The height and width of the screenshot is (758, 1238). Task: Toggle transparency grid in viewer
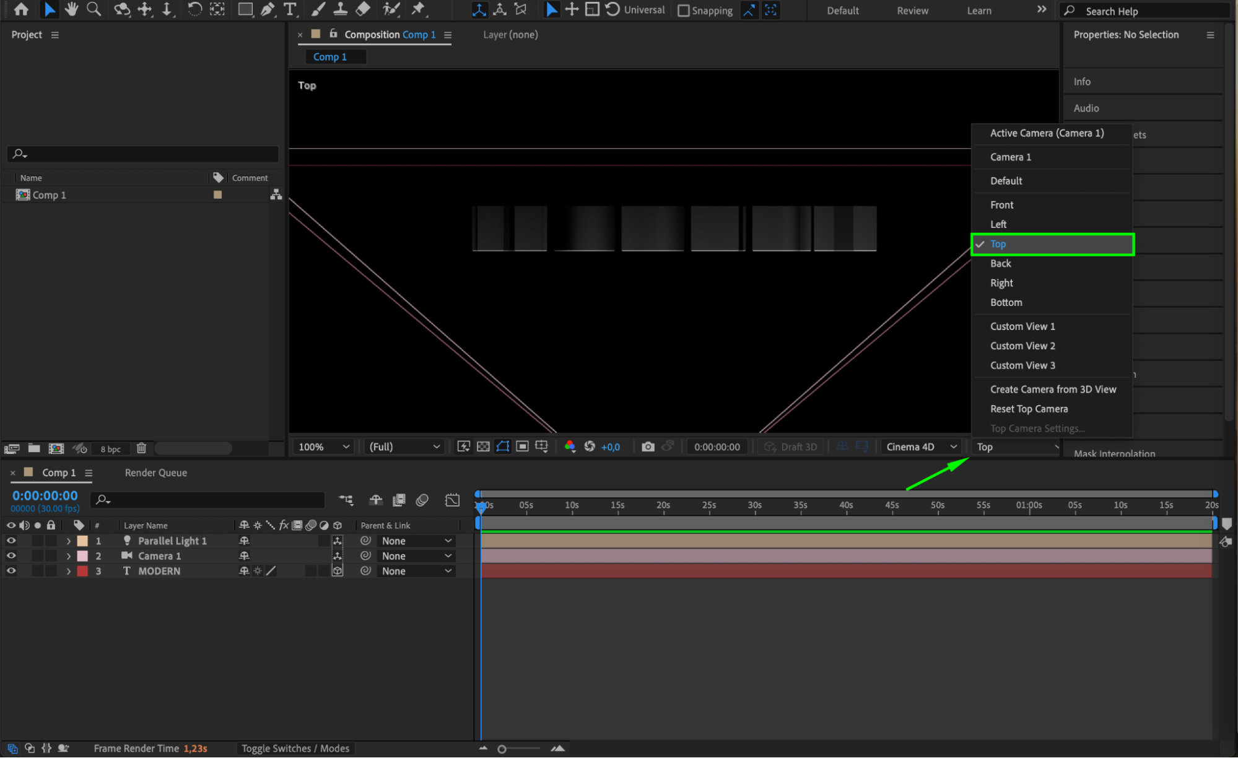483,447
